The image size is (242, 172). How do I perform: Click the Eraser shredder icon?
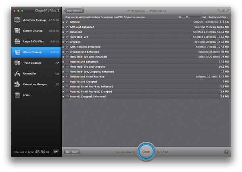tap(17, 95)
